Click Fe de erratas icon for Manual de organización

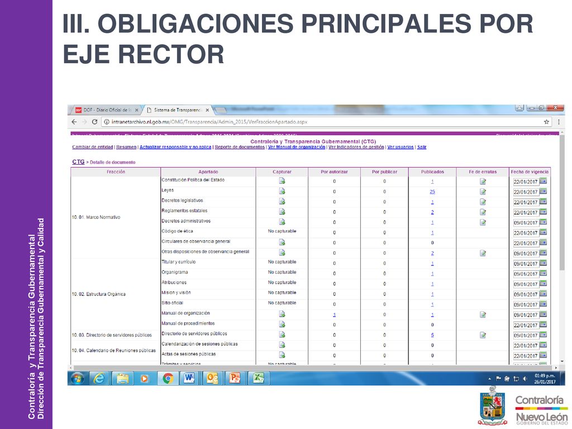pos(483,314)
